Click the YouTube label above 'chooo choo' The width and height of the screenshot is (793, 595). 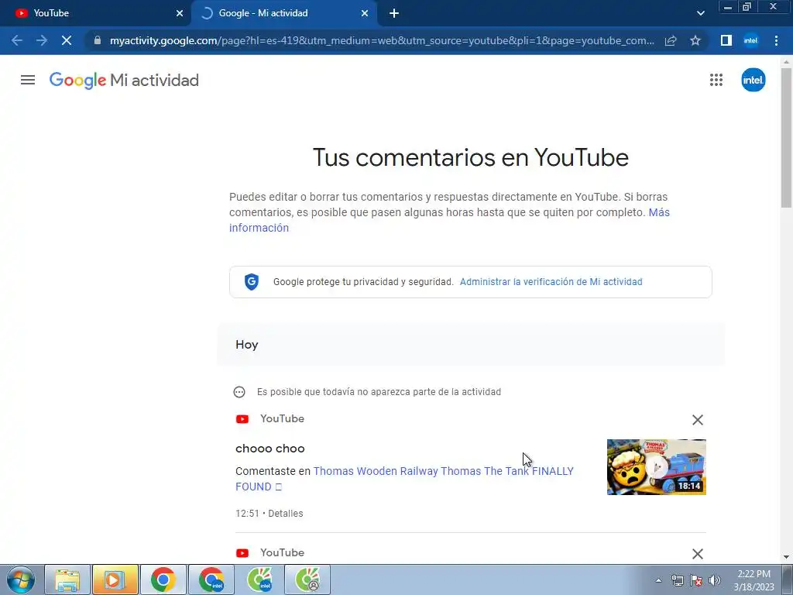(x=282, y=418)
